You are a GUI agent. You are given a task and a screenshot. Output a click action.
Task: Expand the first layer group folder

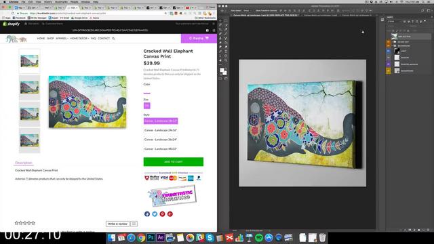click(392, 42)
